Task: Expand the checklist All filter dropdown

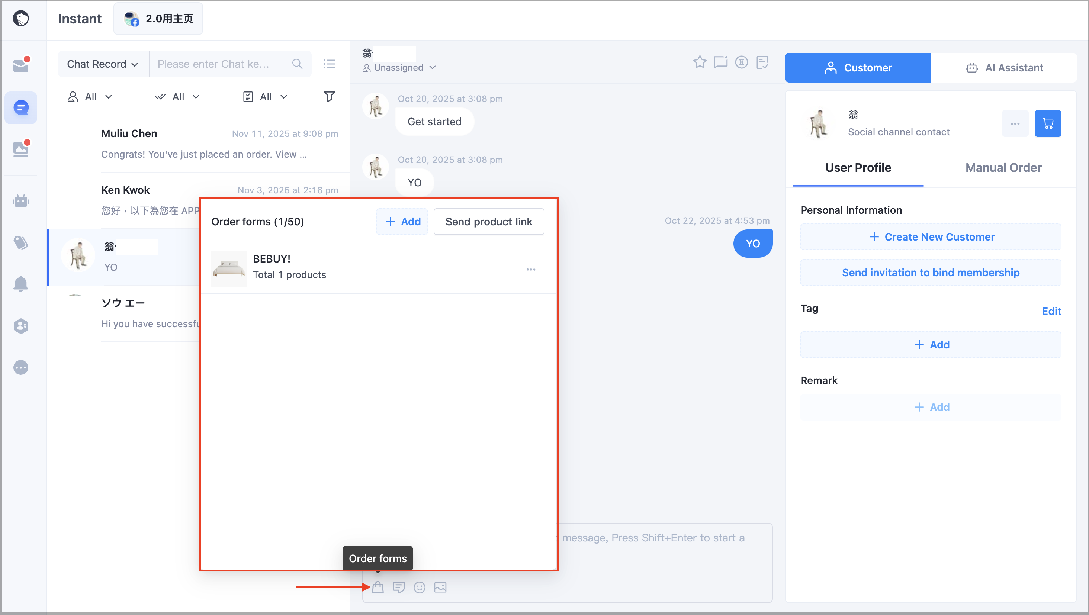Action: (265, 97)
